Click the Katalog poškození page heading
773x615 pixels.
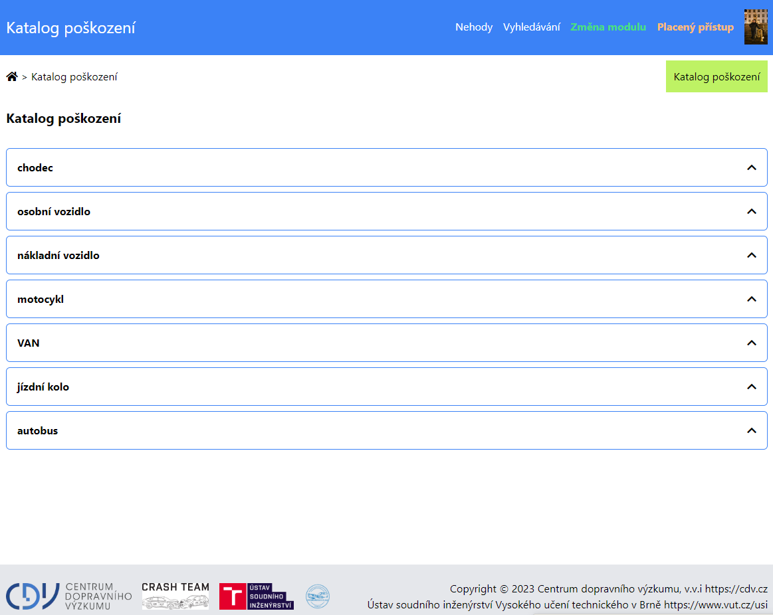[64, 118]
